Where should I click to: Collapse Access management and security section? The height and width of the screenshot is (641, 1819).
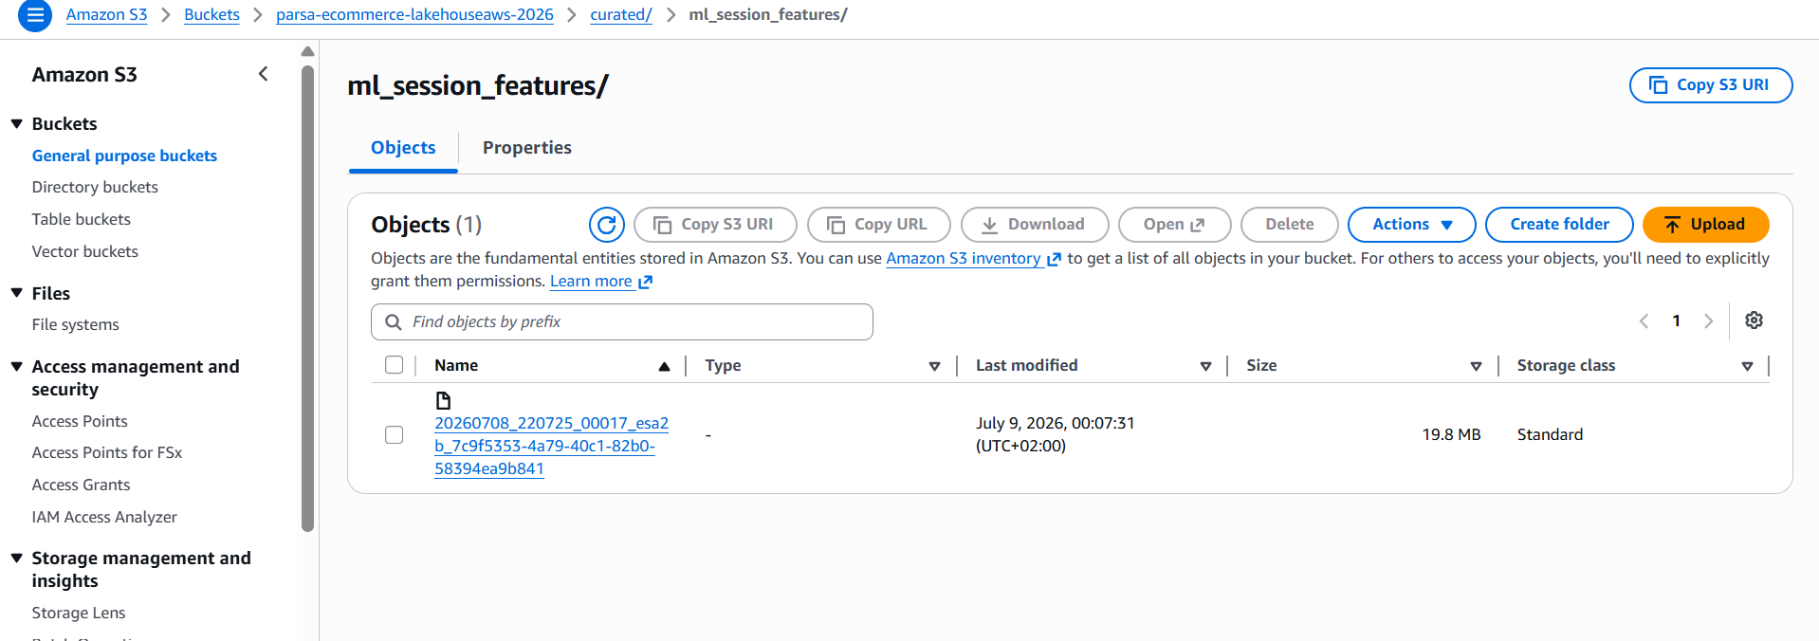tap(17, 367)
